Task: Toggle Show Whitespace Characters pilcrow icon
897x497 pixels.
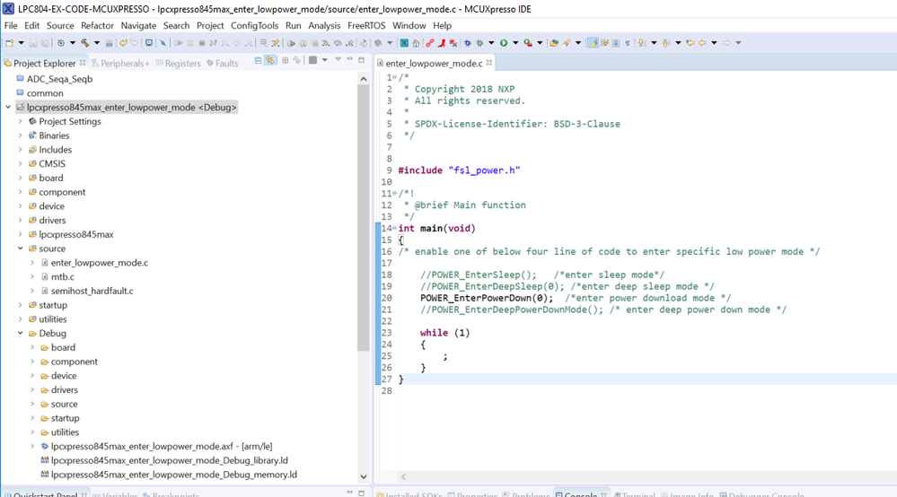Action: click(628, 43)
